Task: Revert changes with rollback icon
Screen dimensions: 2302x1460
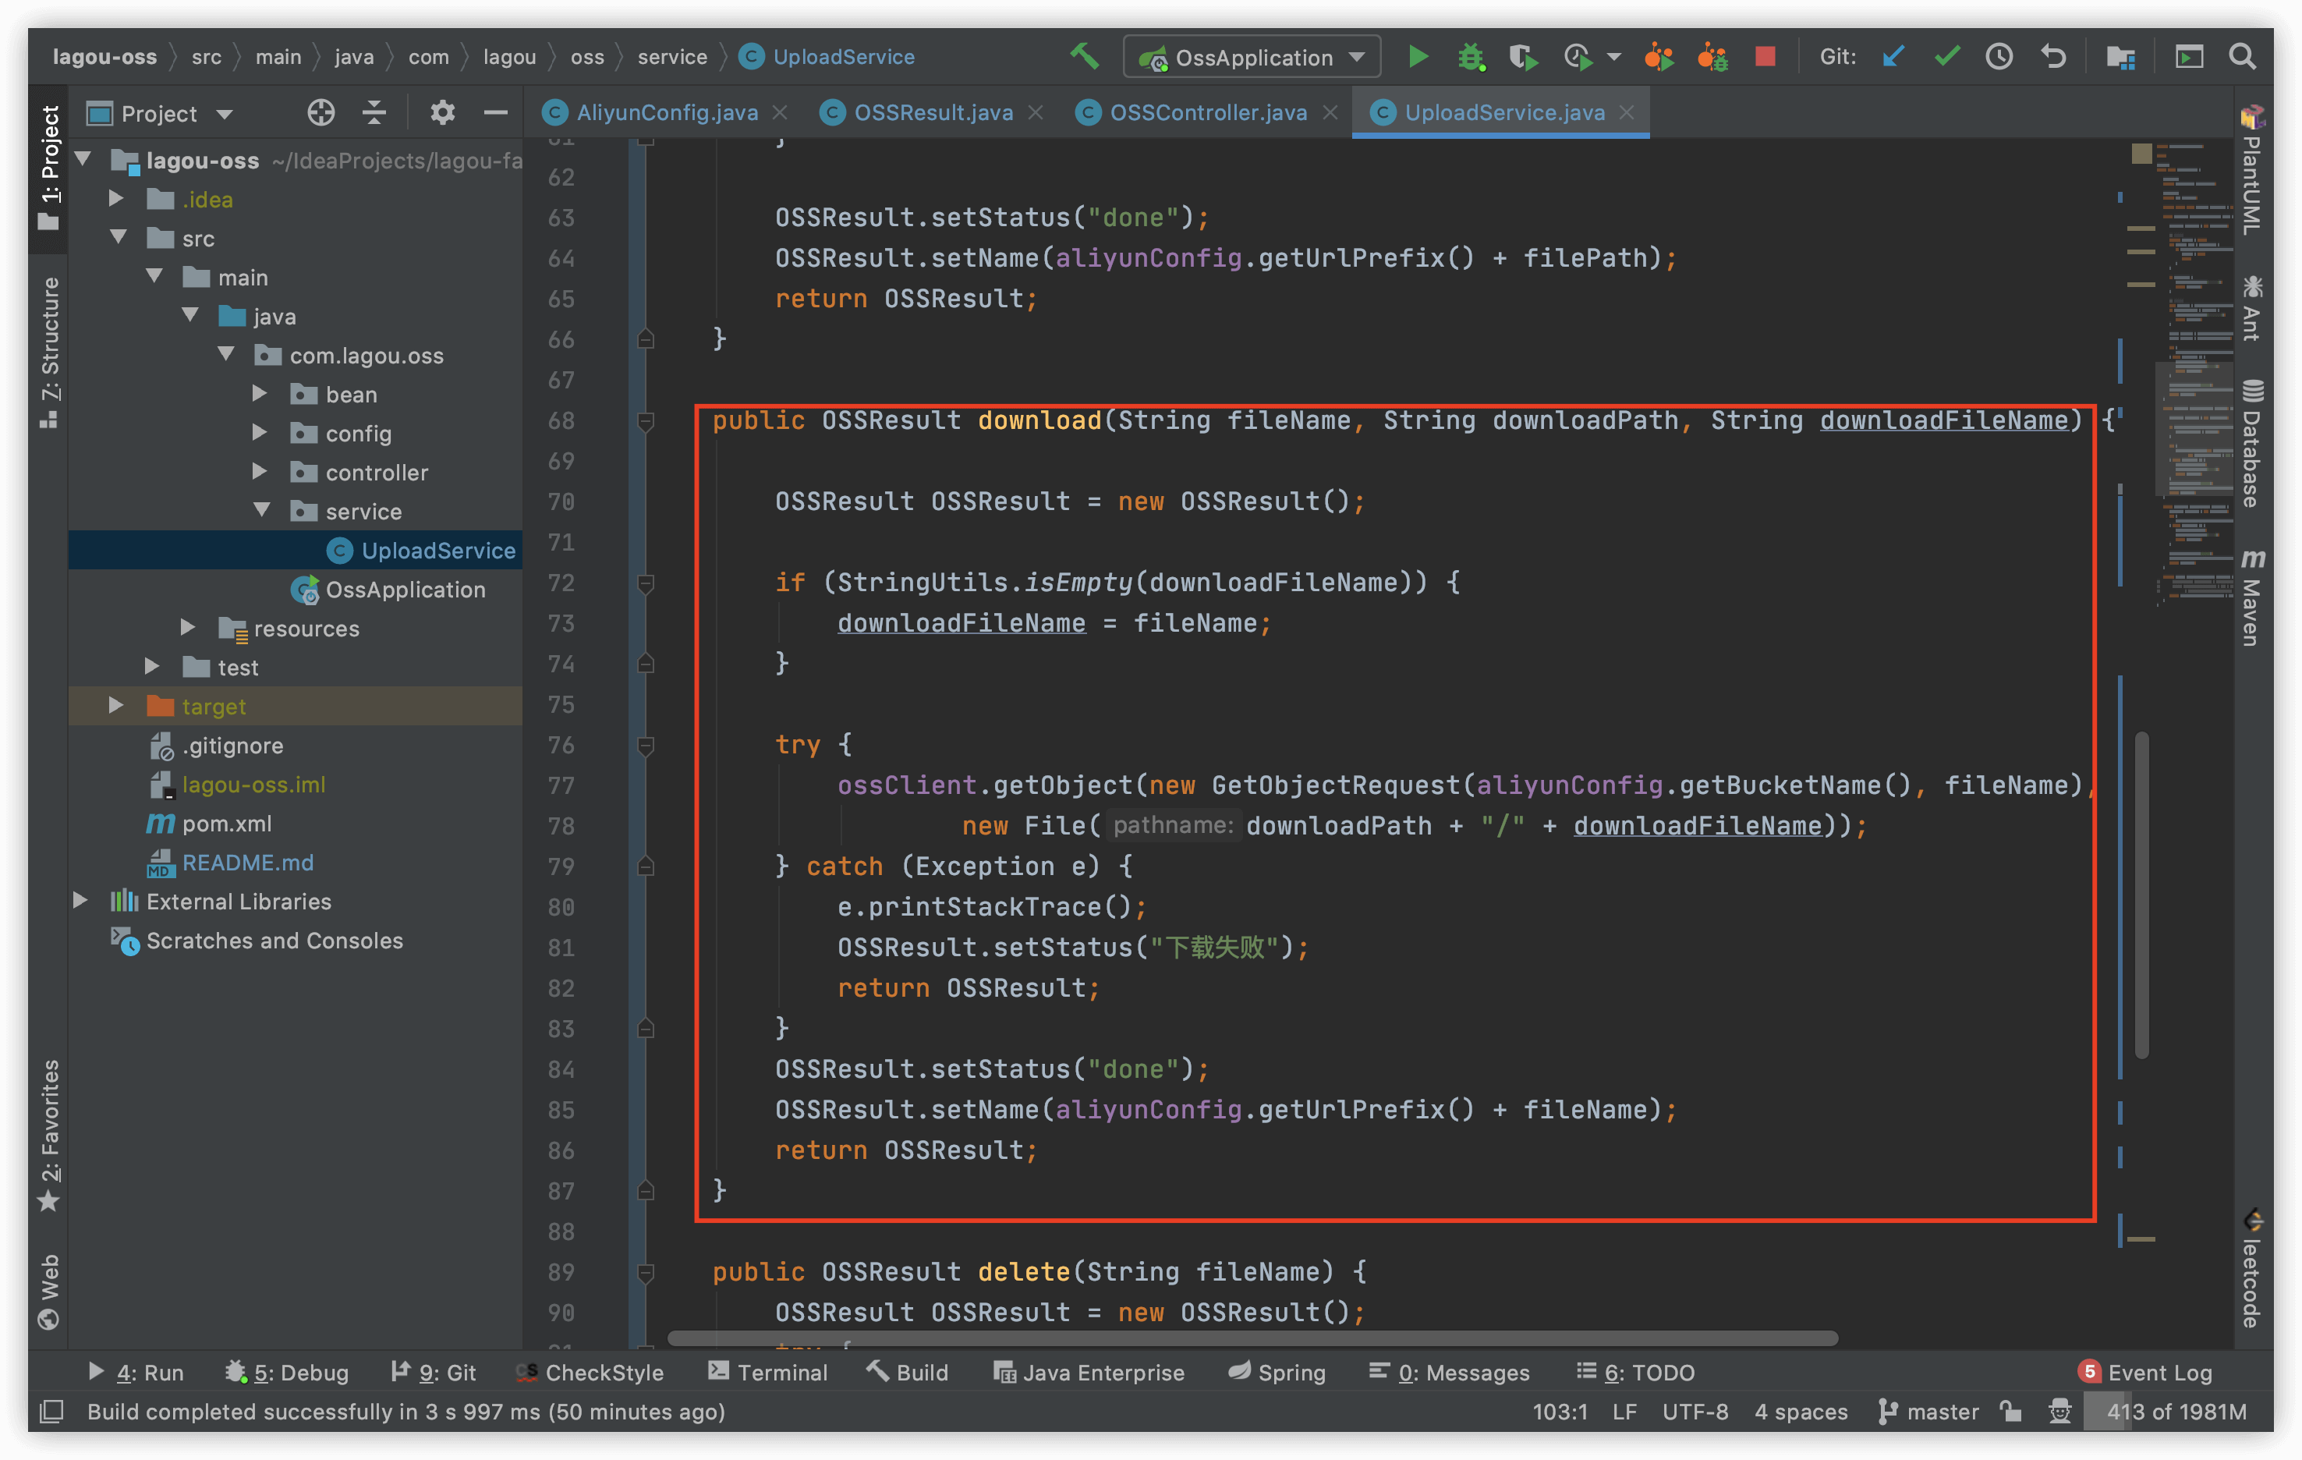Action: [x=2052, y=56]
